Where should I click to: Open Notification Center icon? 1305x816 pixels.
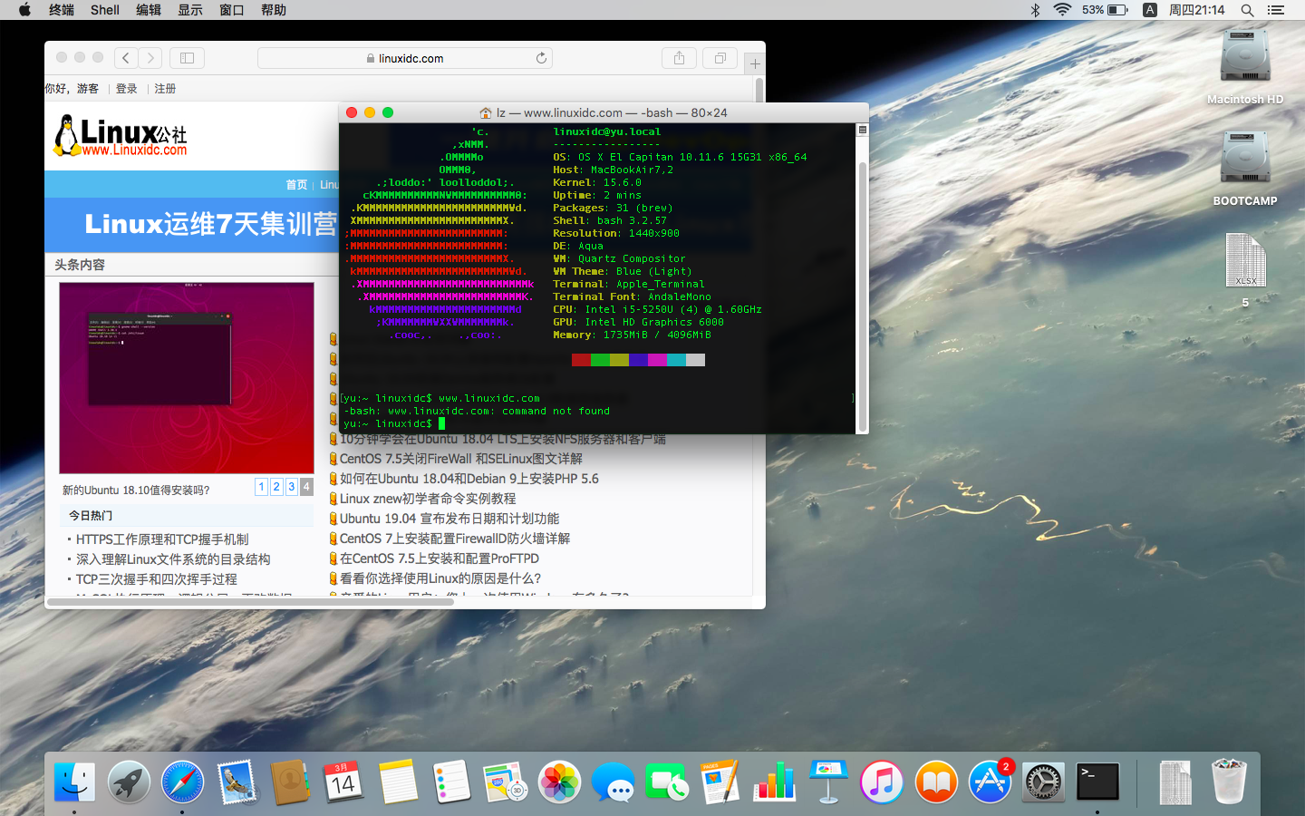click(x=1276, y=10)
